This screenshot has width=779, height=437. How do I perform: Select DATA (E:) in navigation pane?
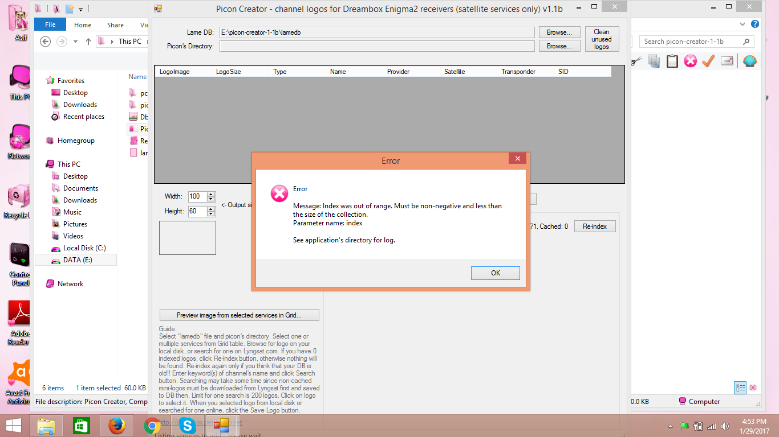tap(77, 260)
